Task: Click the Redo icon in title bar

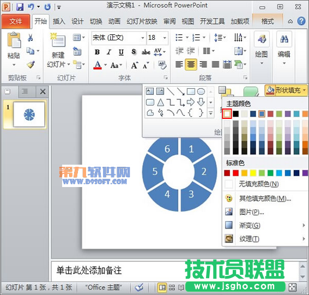Action: coord(47,7)
